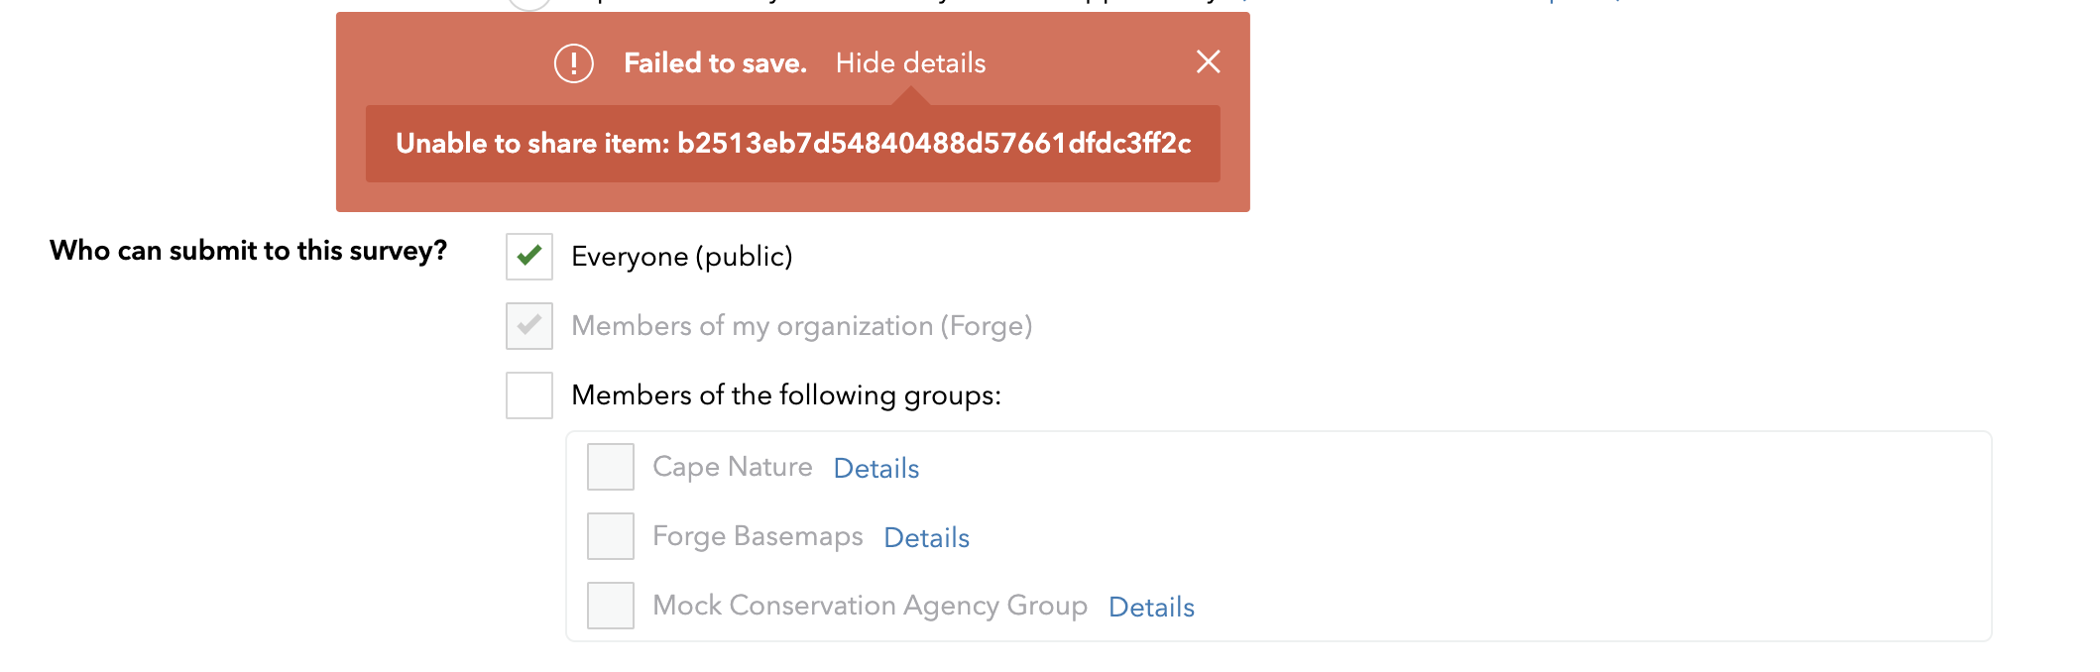Click the Cape Nature group name
This screenshot has width=2100, height=672.
pyautogui.click(x=732, y=467)
